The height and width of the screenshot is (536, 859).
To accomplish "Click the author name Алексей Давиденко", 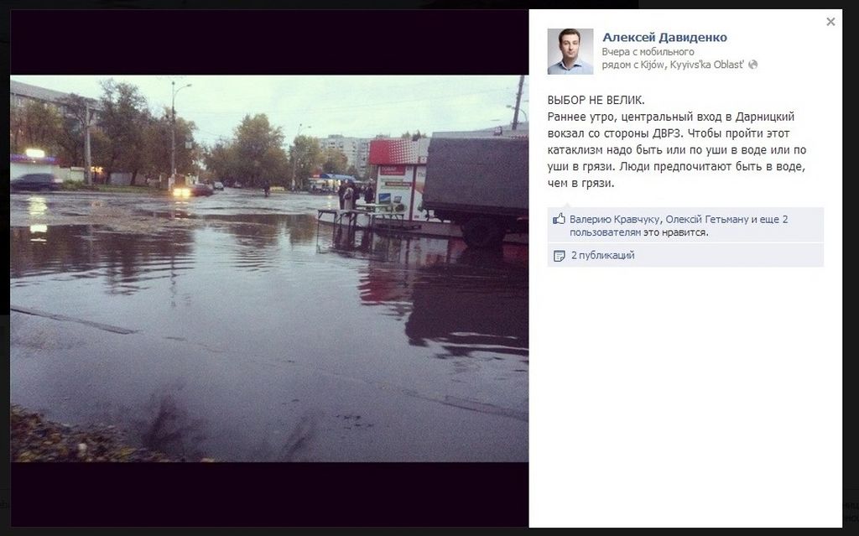I will [x=664, y=37].
